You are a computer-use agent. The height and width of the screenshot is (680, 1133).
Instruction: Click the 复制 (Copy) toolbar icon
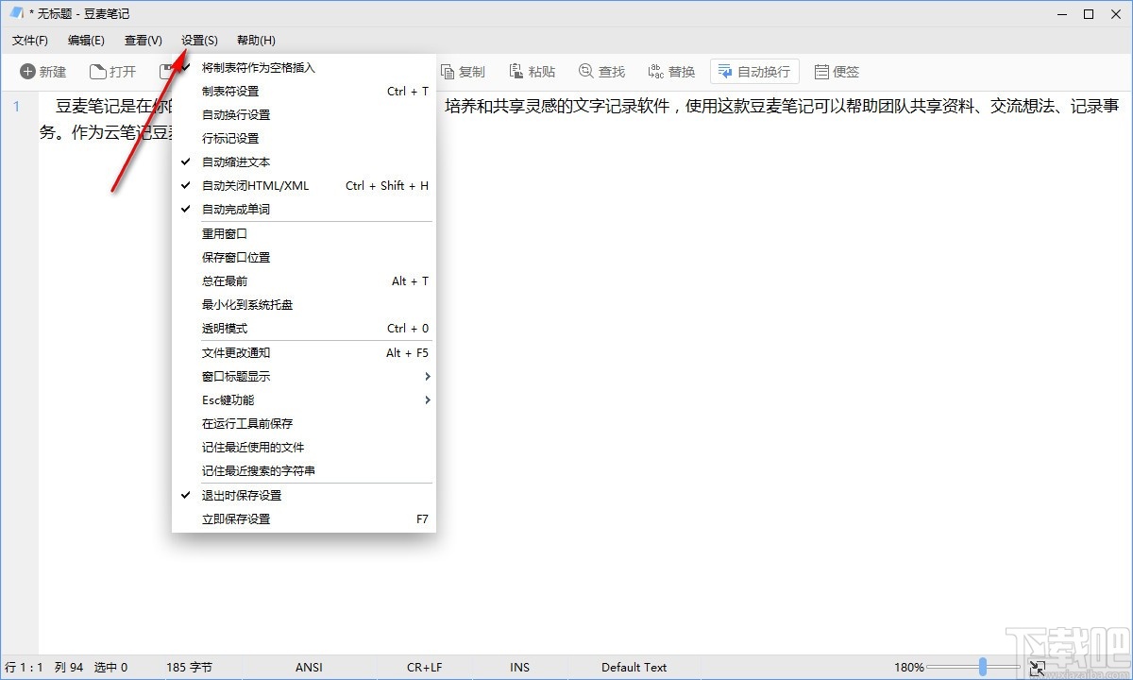point(464,71)
